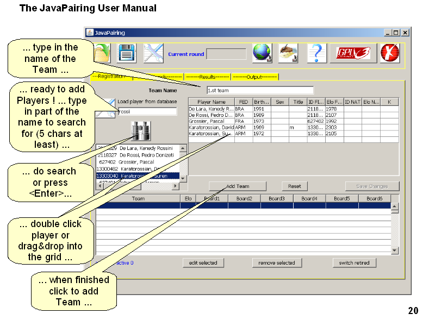
Task: Click the Player Name column header
Action: click(211, 102)
